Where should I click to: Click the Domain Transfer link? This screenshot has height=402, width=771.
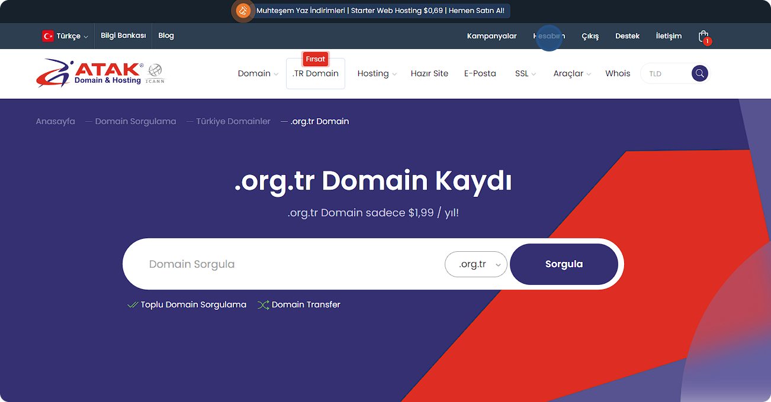(x=306, y=305)
